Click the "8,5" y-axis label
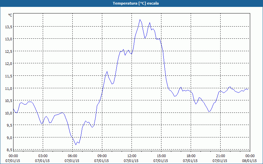The image size is (263, 164). (10, 150)
